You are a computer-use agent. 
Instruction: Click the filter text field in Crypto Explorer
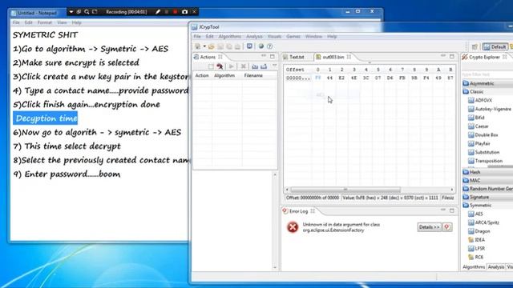tap(487, 74)
